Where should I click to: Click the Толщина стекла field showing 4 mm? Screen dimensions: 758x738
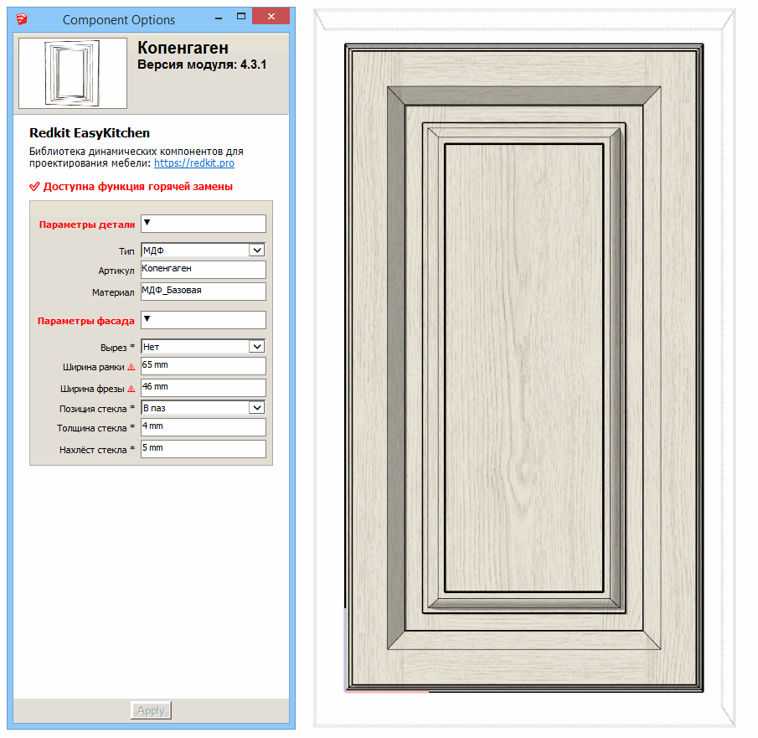point(203,427)
